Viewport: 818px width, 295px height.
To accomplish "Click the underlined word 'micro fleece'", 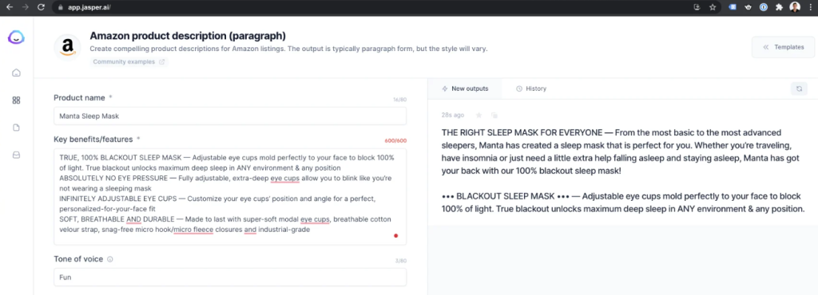I will [193, 230].
